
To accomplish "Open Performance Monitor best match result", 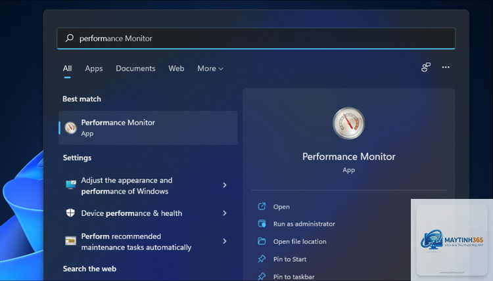I will 148,128.
